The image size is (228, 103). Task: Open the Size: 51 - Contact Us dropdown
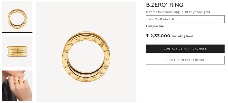(x=185, y=19)
